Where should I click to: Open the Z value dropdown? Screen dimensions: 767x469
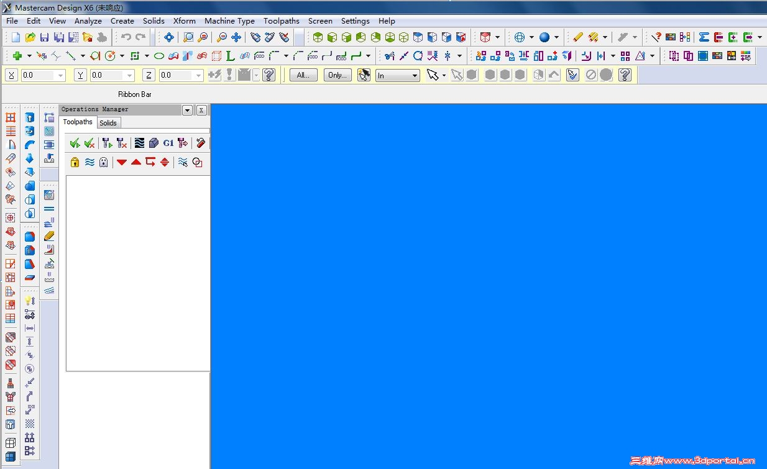(198, 76)
